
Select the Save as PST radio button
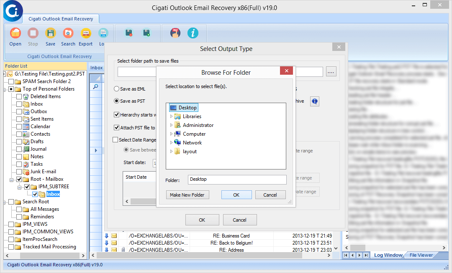(116, 101)
